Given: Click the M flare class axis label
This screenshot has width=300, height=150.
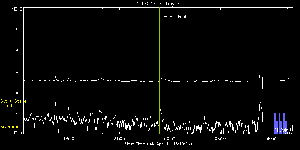Looking at the screenshot, I should 17,50.
